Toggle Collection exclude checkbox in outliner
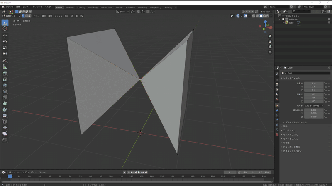Viewport: 332px width, 186px height. [283, 19]
